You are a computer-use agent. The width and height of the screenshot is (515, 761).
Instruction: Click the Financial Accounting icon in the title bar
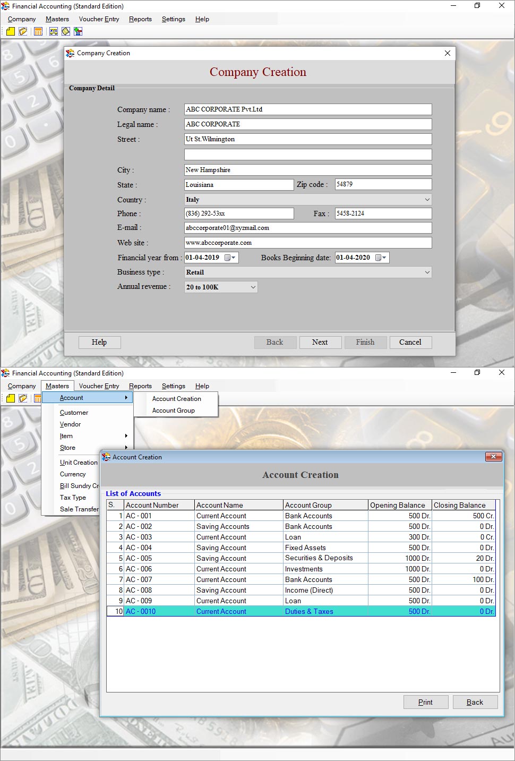[6, 6]
